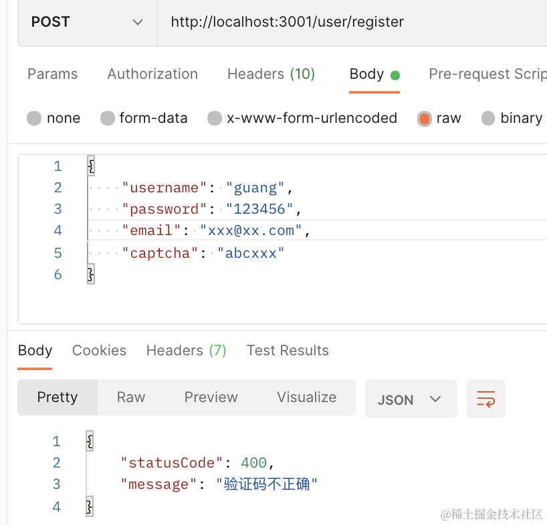Image resolution: width=547 pixels, height=525 pixels.
Task: Select the raw body radio button
Action: (425, 119)
